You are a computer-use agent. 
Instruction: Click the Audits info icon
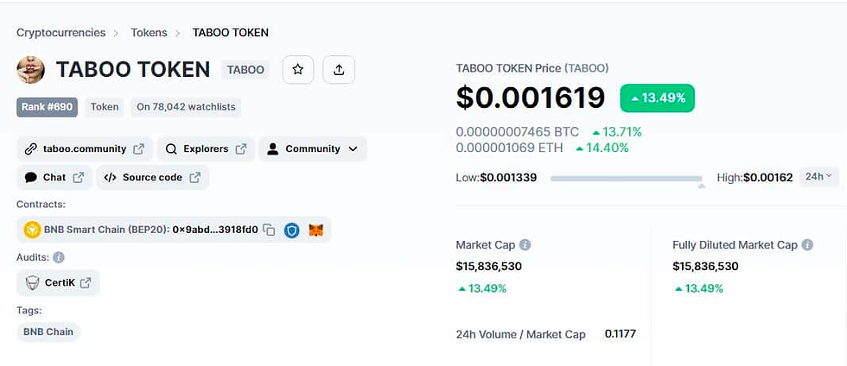(x=59, y=257)
